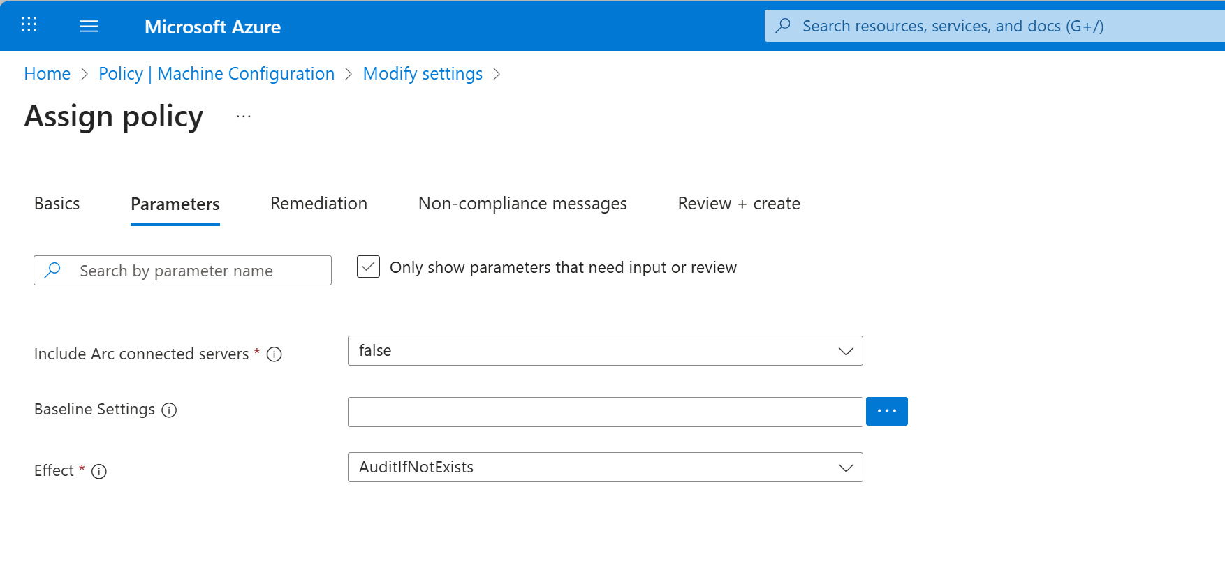Image resolution: width=1225 pixels, height=568 pixels.
Task: Expand the Include Arc connected servers dropdown
Action: [x=605, y=350]
